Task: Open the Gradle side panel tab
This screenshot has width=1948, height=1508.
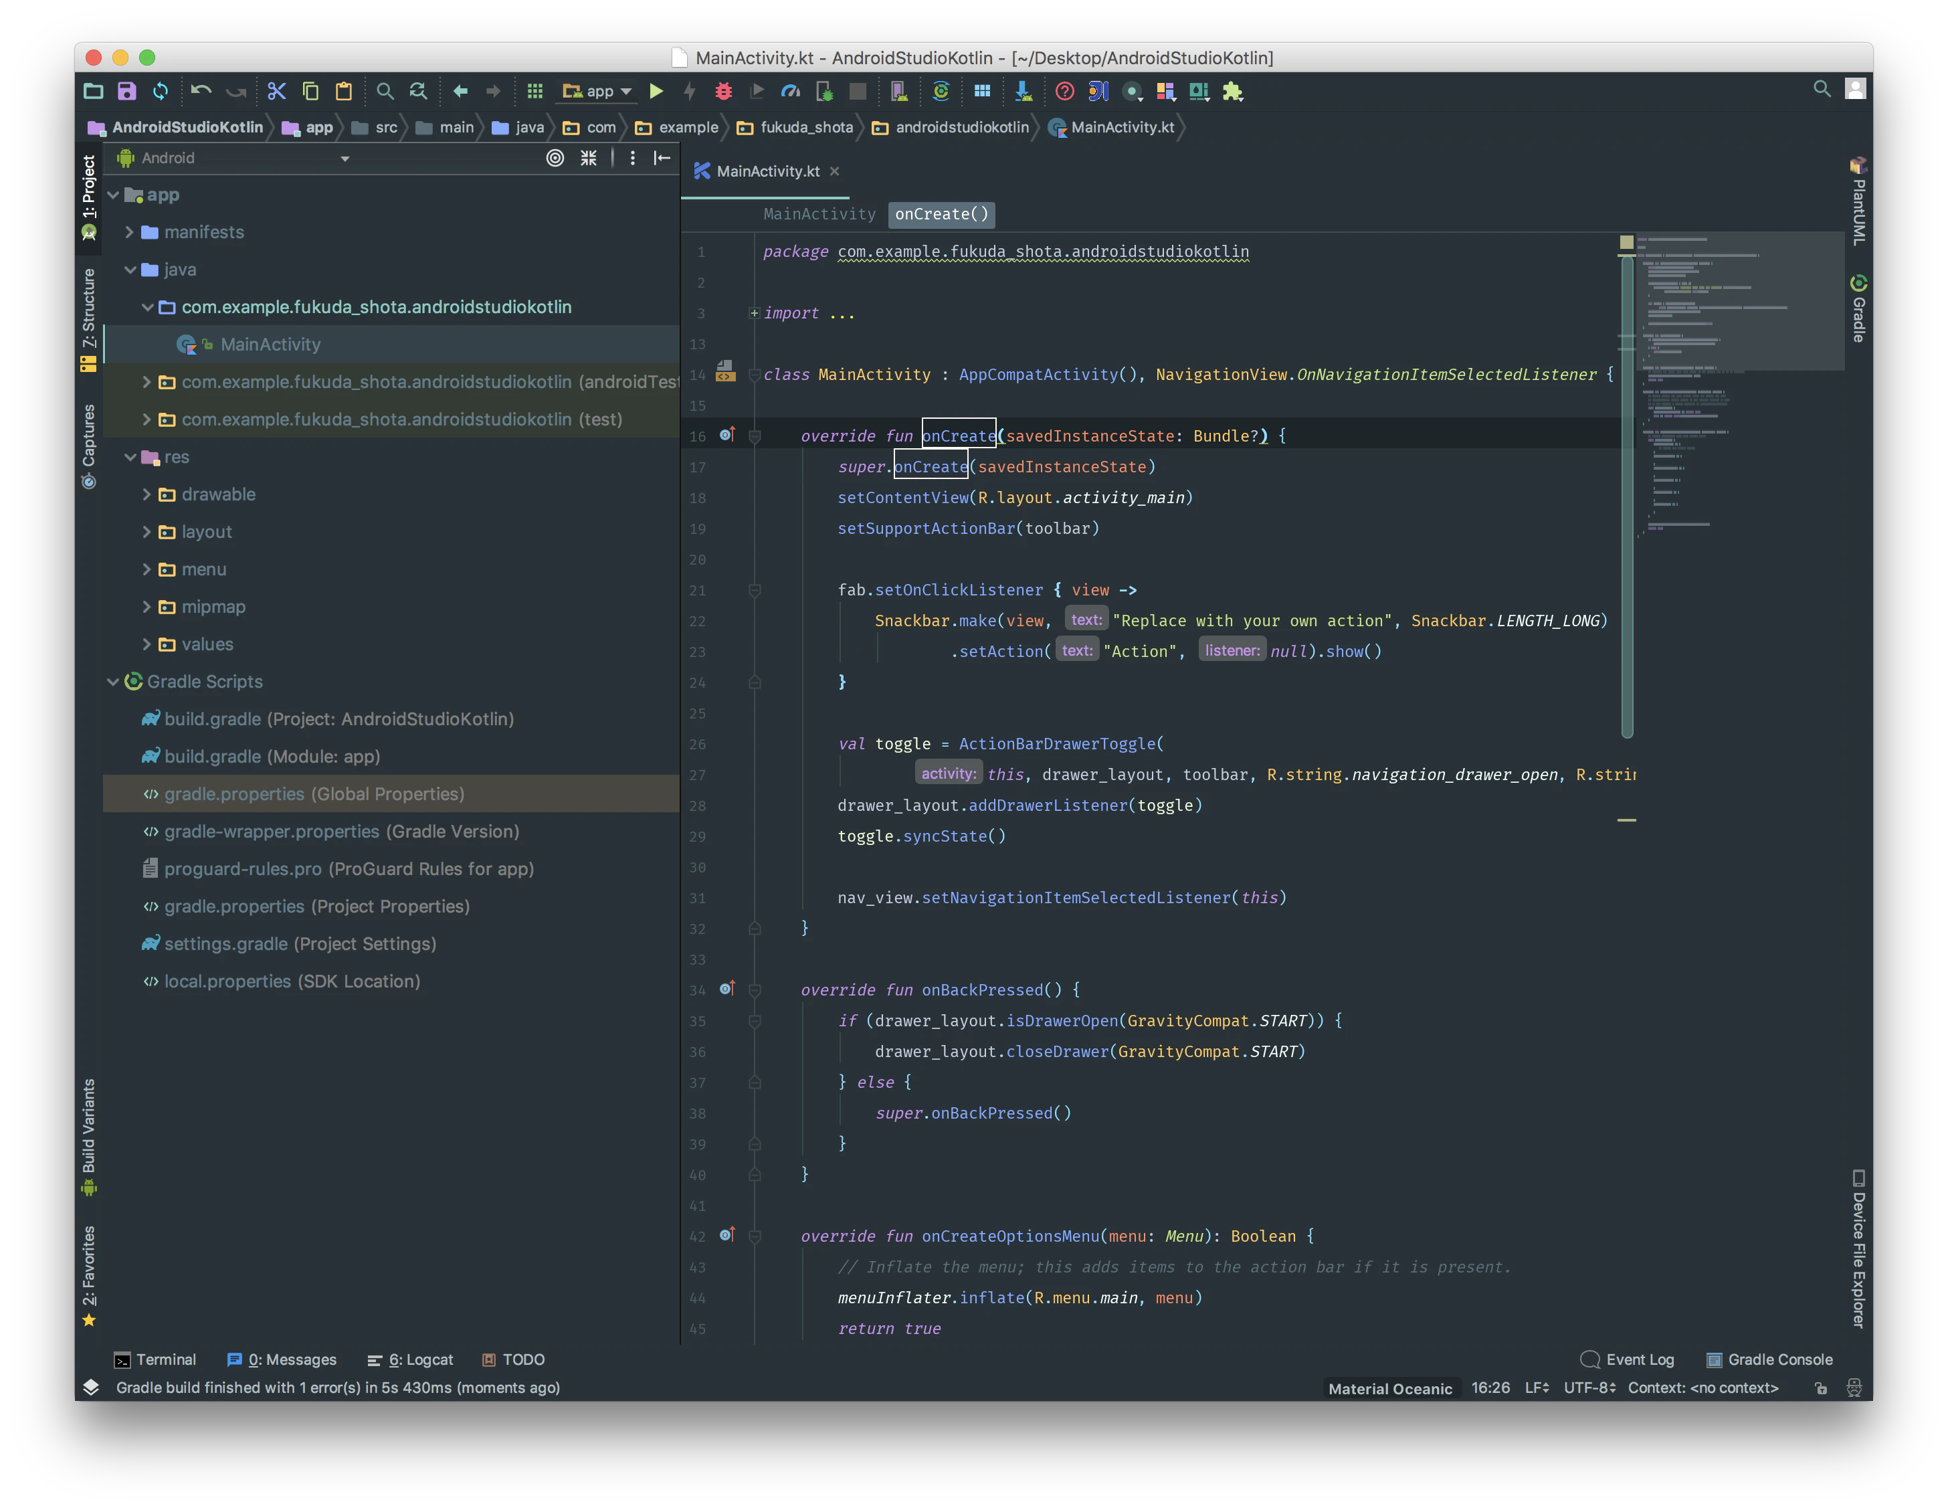Action: pos(1858,308)
